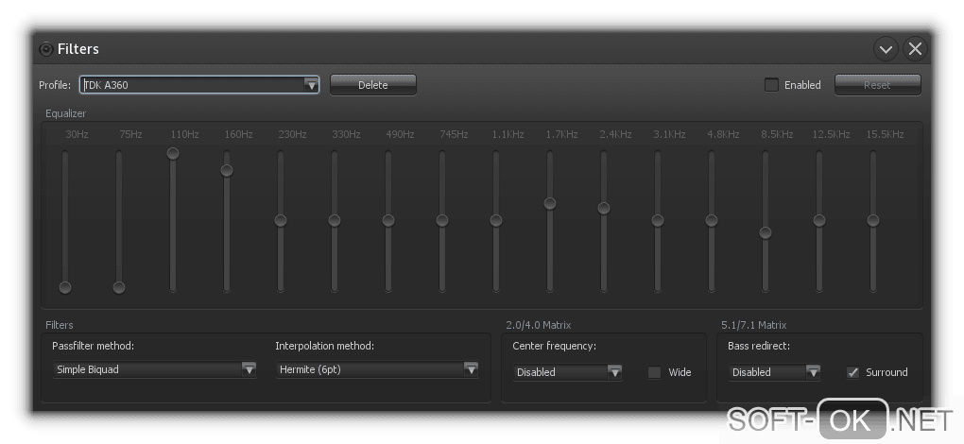Open the Profile dropdown arrow
The image size is (964, 444).
coord(312,85)
